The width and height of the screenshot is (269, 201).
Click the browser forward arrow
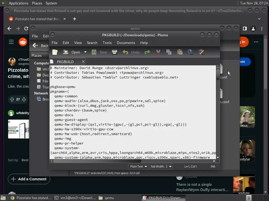[18, 29]
